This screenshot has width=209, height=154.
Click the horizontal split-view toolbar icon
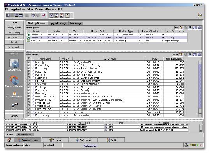click(21, 15)
